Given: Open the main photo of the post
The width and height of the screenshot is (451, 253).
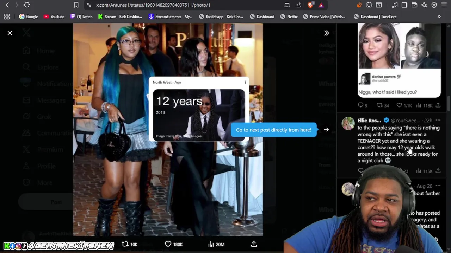Looking at the screenshot, I should coord(168,129).
